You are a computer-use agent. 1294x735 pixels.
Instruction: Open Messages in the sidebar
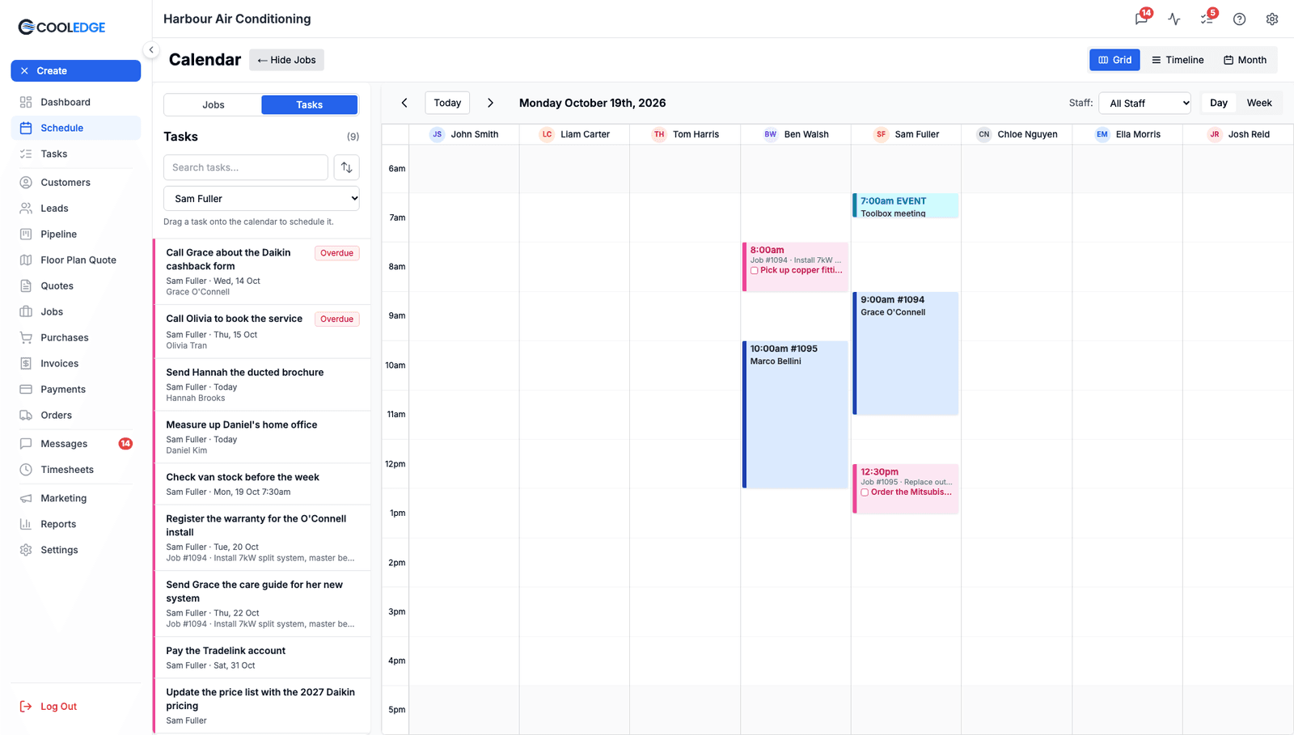(x=76, y=443)
